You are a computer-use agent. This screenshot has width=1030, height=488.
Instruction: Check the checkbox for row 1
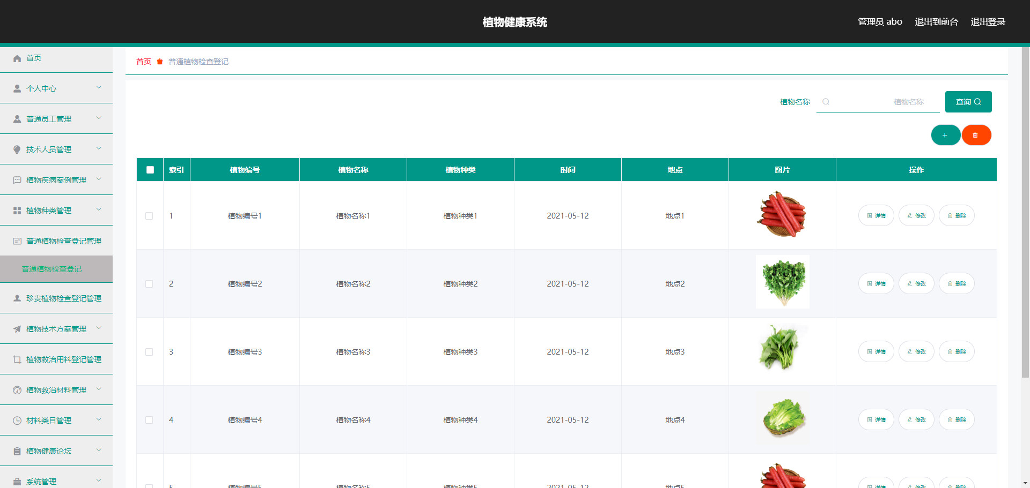pos(149,216)
